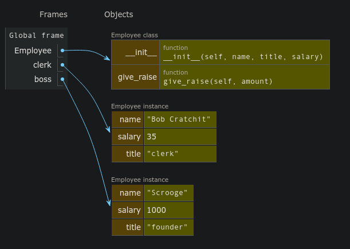The image size is (350, 249).
Task: Click the give_raise attribute name cell
Action: (137, 77)
